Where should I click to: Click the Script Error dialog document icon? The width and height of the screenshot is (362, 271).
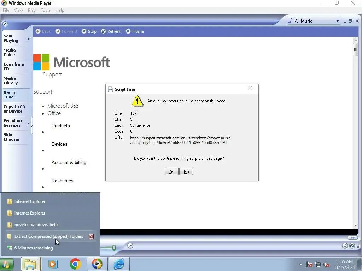[110, 89]
